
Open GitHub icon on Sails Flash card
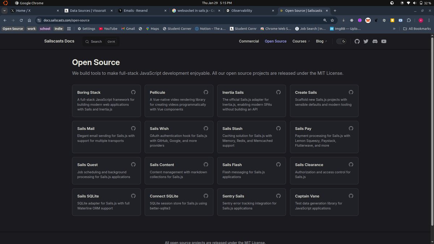278,164
